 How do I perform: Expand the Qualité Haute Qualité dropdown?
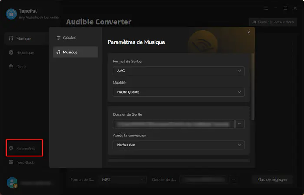tap(178, 92)
